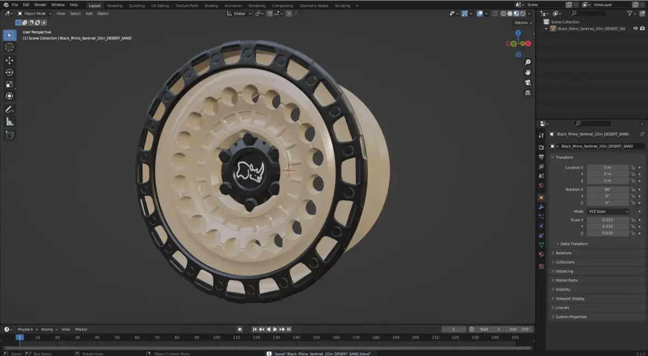This screenshot has height=356, width=648.
Task: Toggle X-ray display in viewport header
Action: (x=495, y=14)
